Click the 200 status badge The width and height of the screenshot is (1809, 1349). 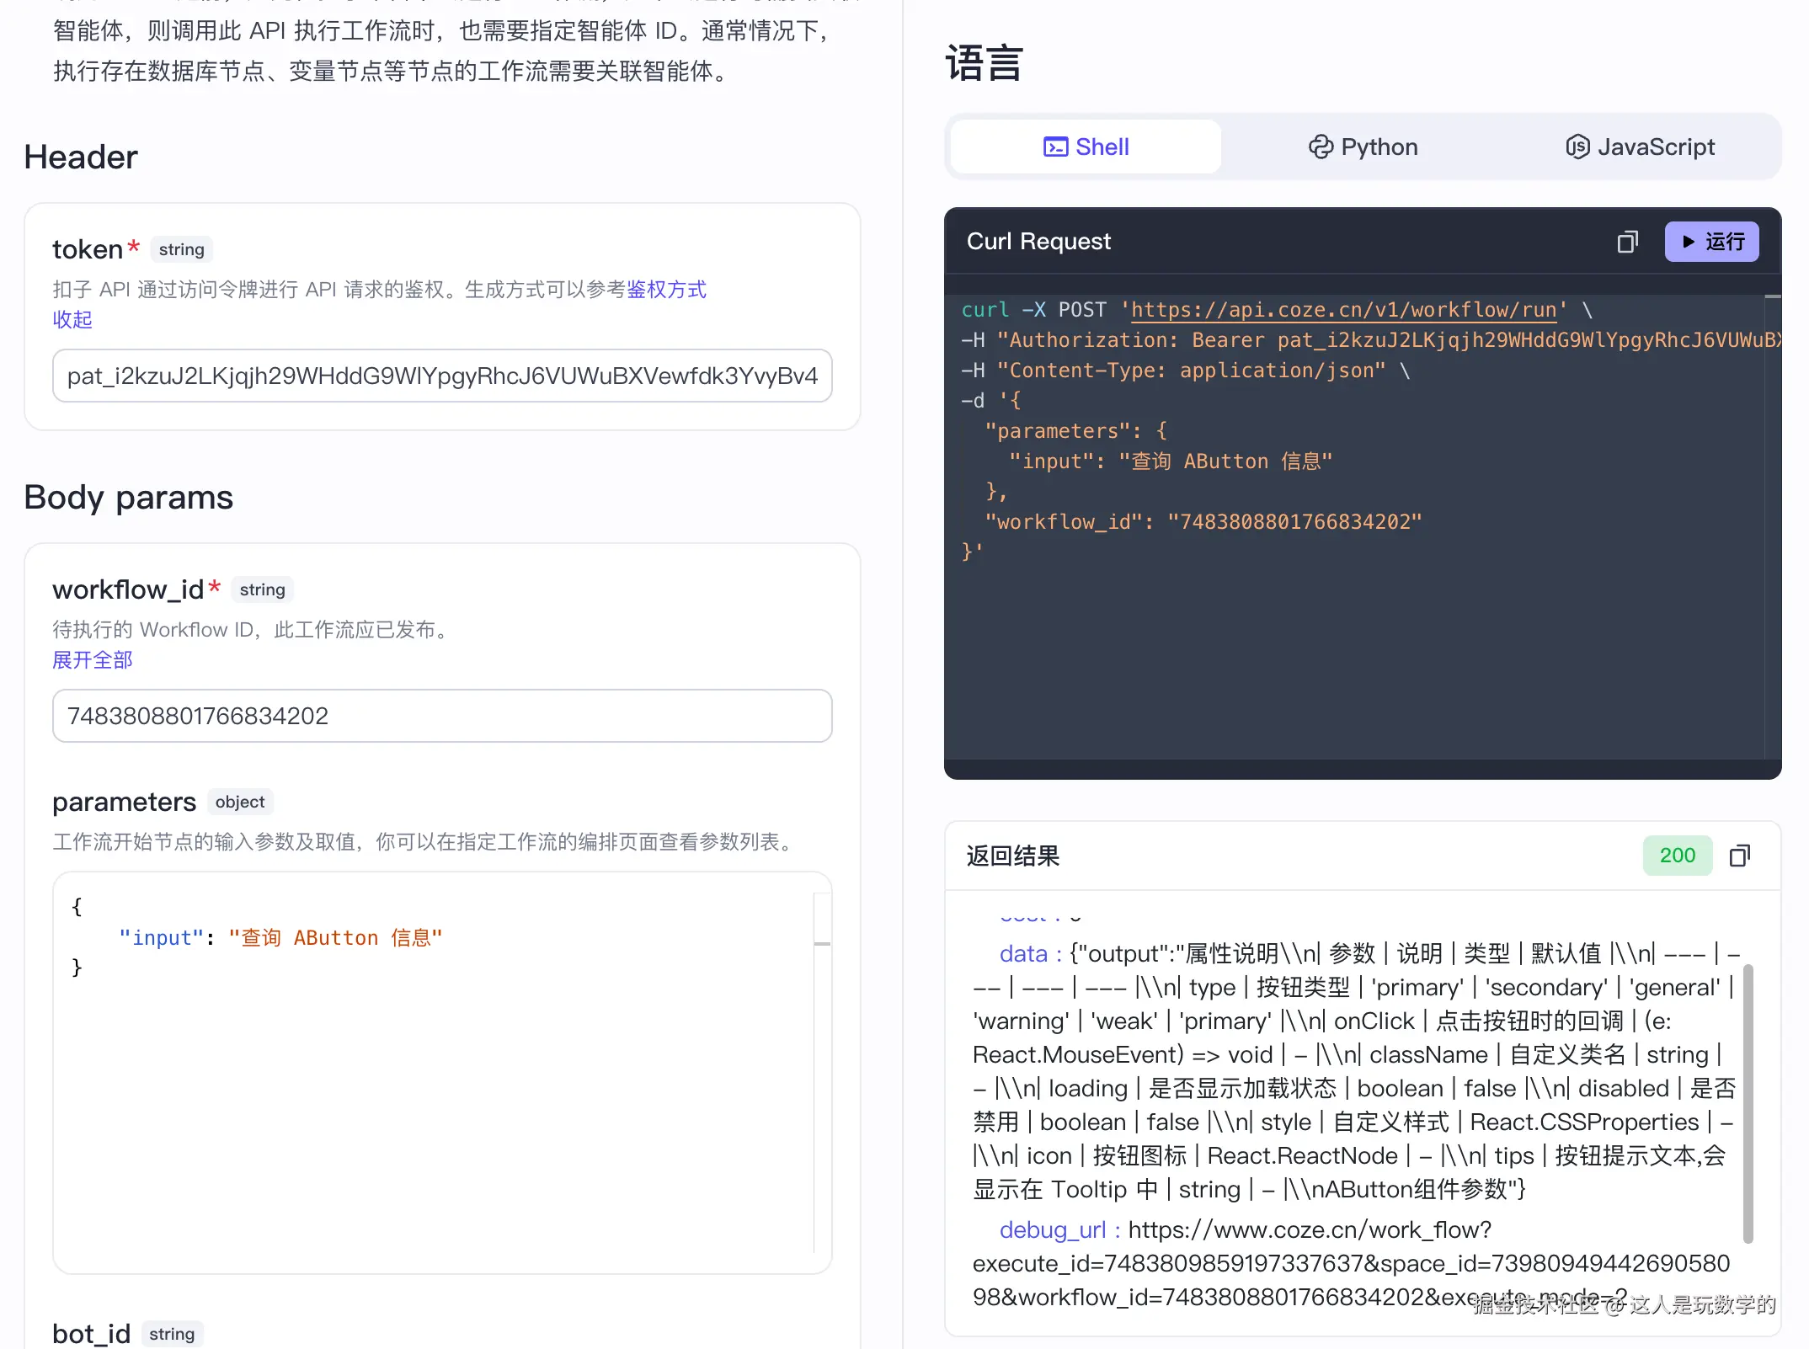1677,856
